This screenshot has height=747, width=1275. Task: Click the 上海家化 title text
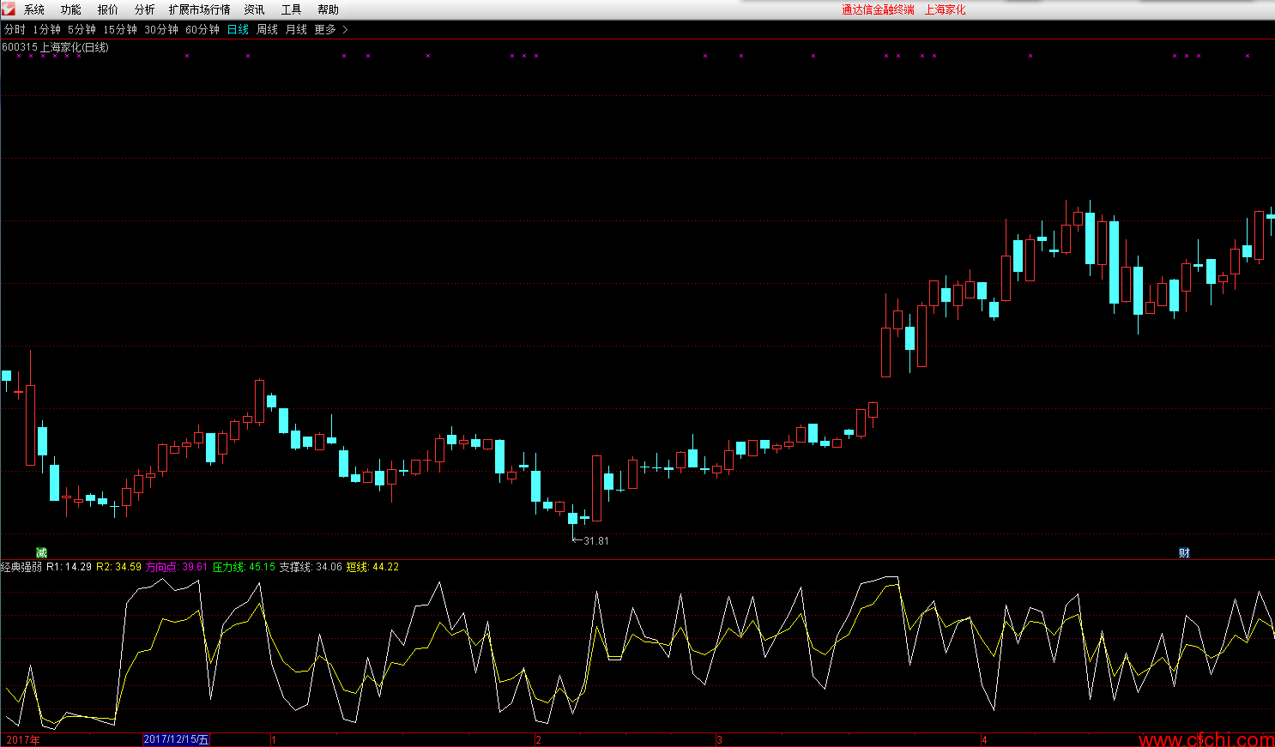point(945,9)
